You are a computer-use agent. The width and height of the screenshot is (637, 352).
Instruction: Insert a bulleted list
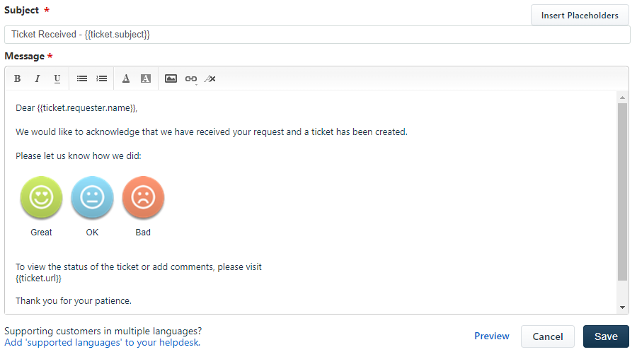coord(82,78)
